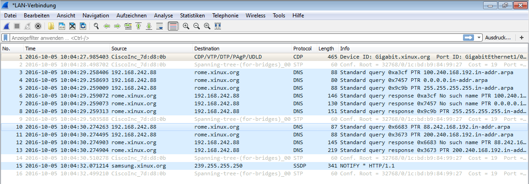Select packet 16 STP row
Viewport: 529px width, 184px height.
pyautogui.click(x=264, y=173)
